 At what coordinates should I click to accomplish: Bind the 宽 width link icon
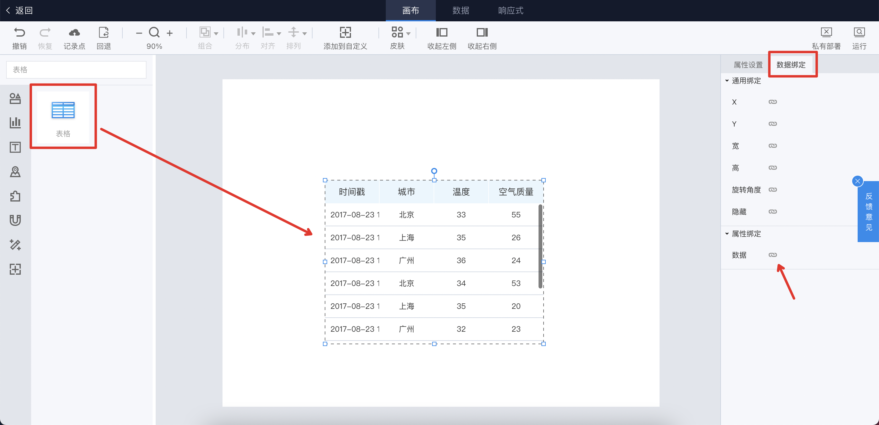(x=772, y=146)
